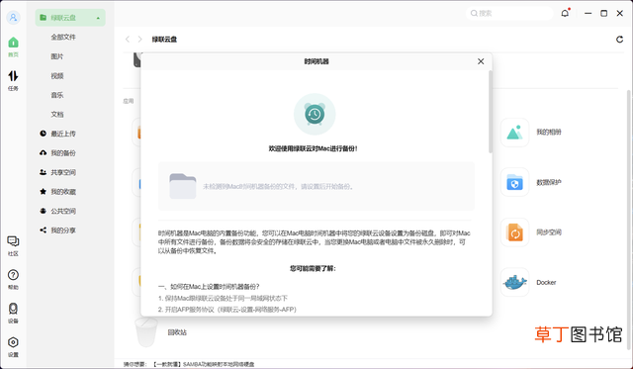The width and height of the screenshot is (633, 369).
Task: Click the main window's right scrollbar
Action: point(629,220)
